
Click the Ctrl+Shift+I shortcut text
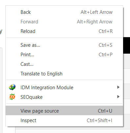tap(99, 120)
